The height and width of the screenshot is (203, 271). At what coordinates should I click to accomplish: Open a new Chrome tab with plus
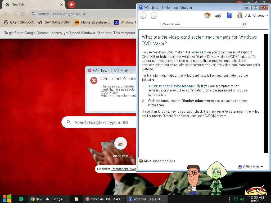tap(71, 4)
